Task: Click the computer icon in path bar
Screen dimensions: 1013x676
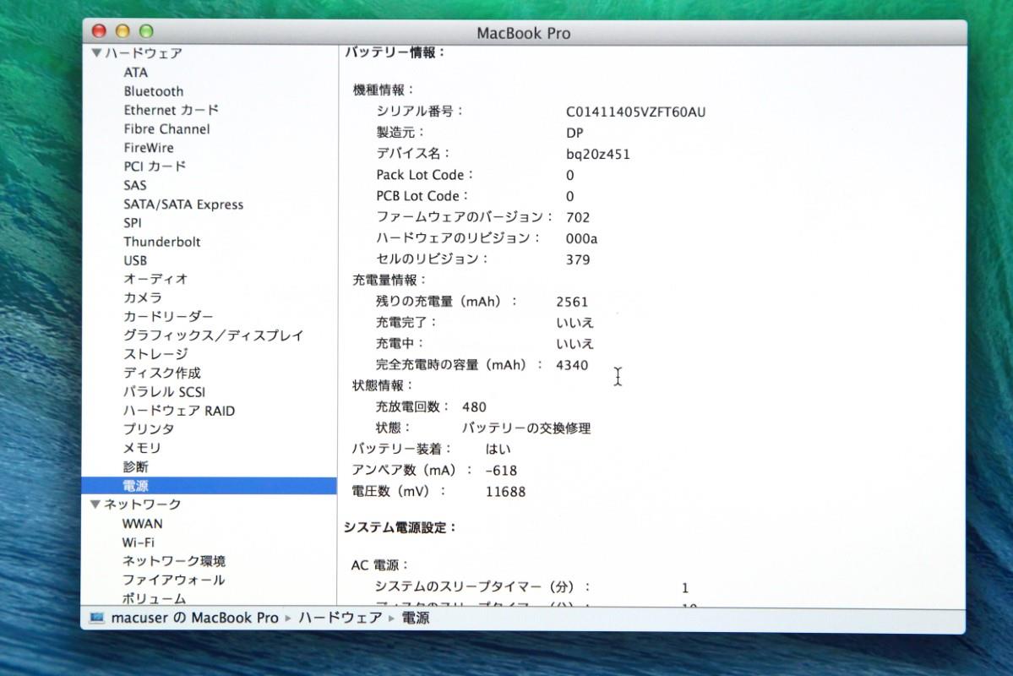Action: point(97,618)
